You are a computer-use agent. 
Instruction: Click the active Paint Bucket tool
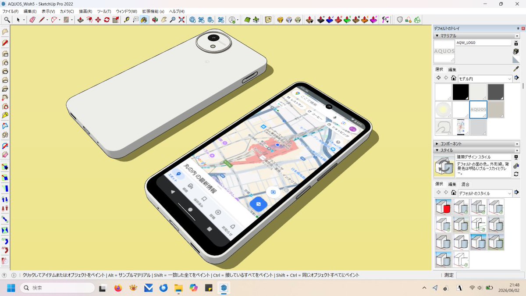click(x=144, y=20)
